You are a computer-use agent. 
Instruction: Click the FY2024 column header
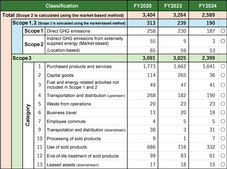(208, 6)
